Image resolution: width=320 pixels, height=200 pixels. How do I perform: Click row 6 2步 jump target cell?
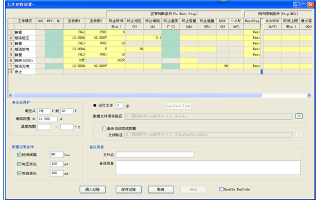[x=74, y=60]
